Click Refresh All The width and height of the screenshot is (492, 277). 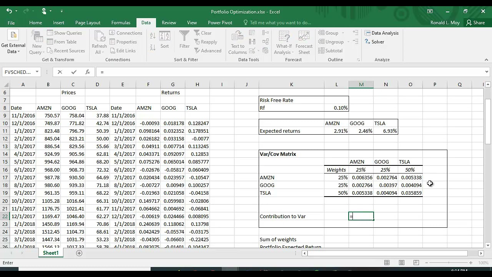99,42
